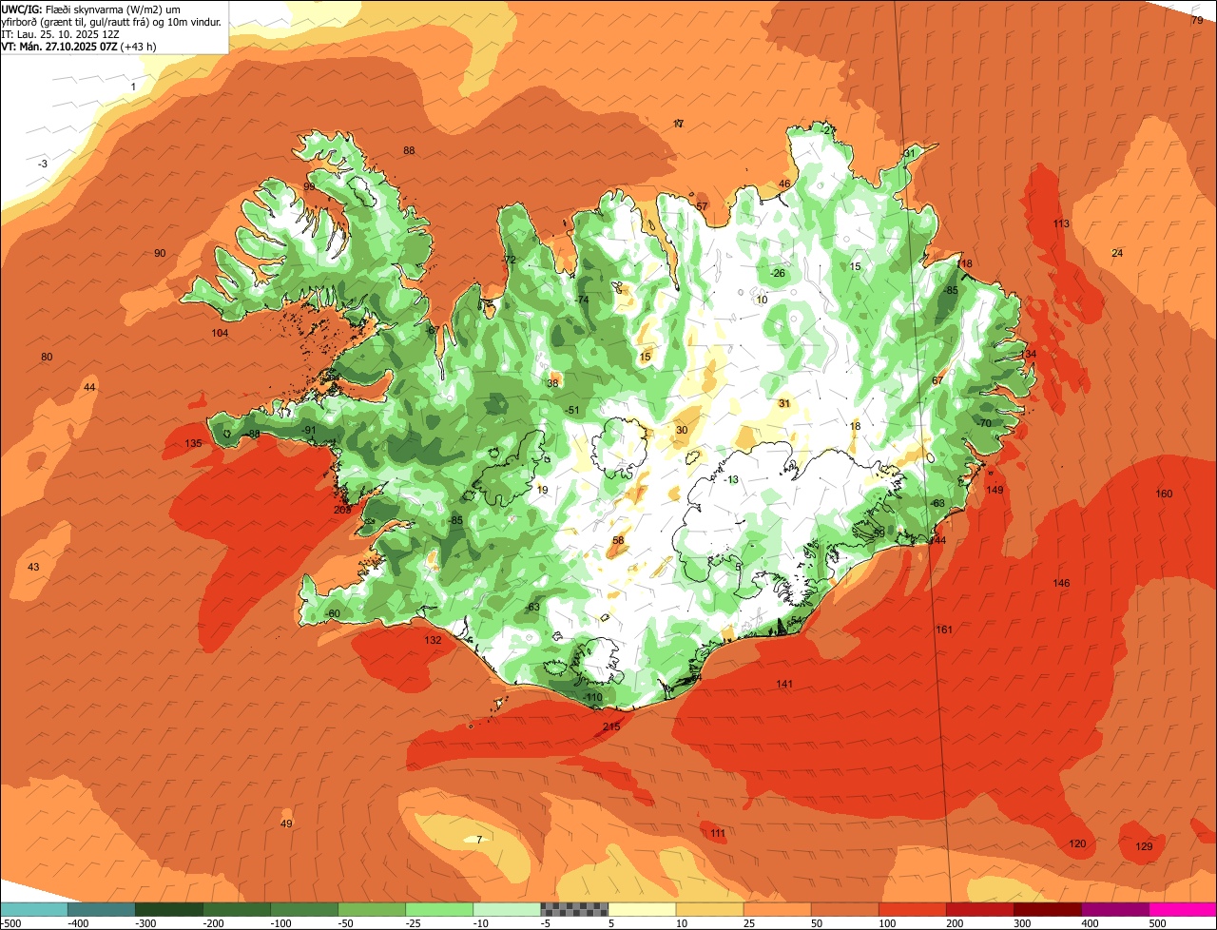Select the map value 49 in the southwest ocean
This screenshot has width=1217, height=930.
tap(286, 823)
